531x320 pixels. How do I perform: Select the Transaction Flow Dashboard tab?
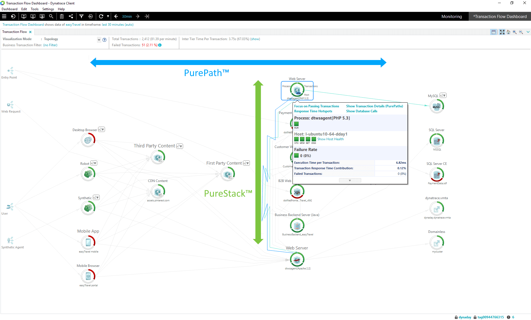(x=500, y=17)
